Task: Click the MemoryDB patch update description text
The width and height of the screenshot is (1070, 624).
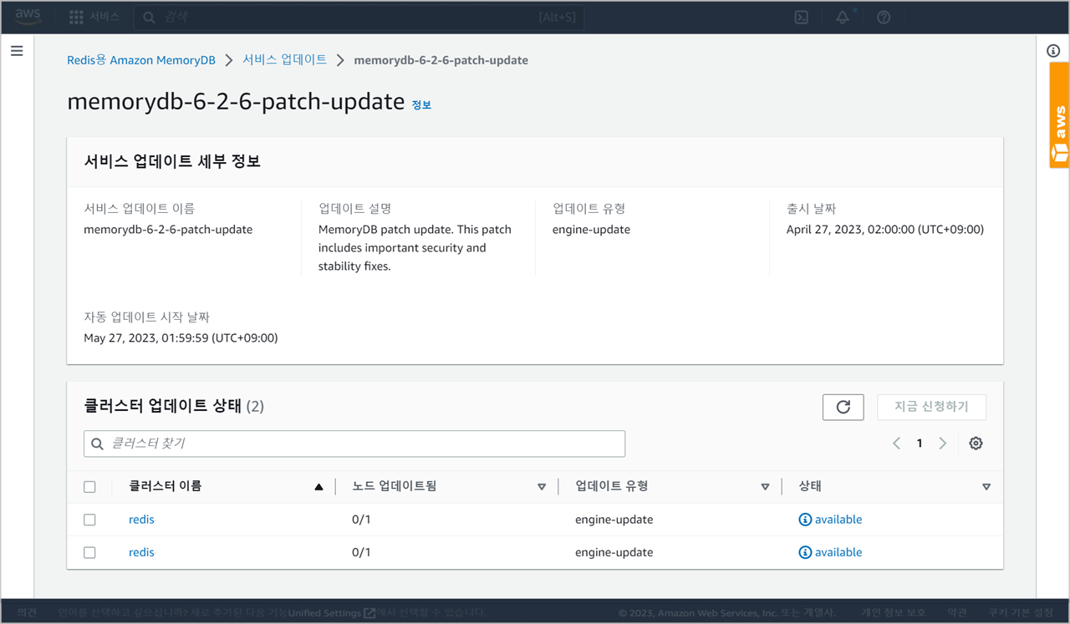Action: 415,248
